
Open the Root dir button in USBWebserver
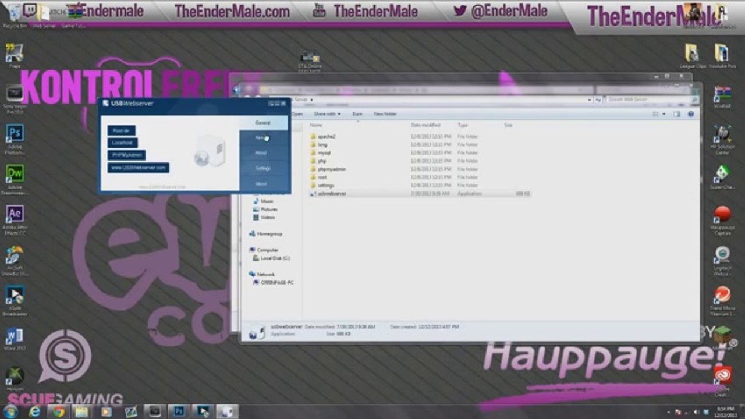(121, 130)
